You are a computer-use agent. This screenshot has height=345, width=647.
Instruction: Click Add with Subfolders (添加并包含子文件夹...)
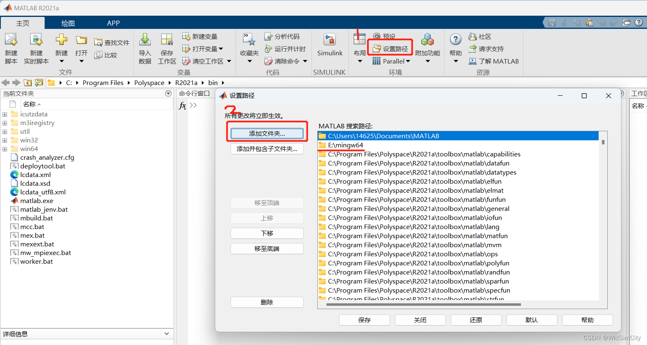point(267,149)
